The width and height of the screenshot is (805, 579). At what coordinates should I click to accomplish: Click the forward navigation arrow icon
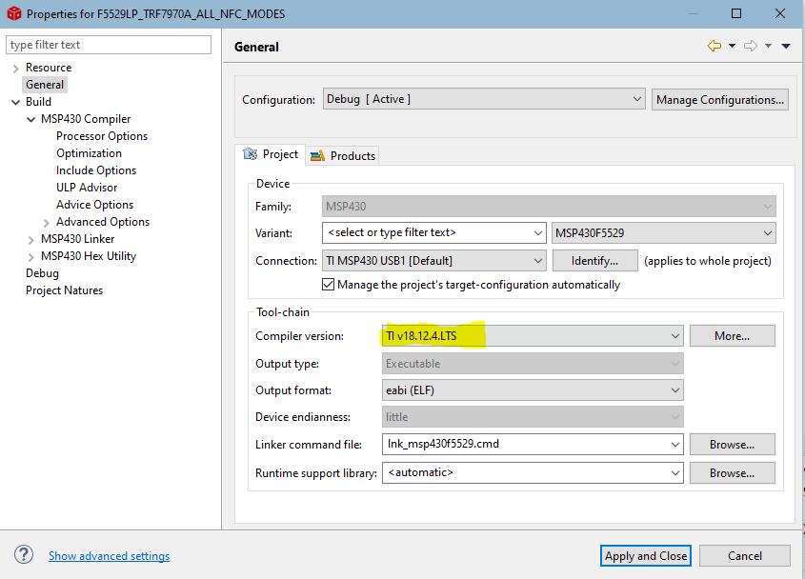tap(751, 46)
